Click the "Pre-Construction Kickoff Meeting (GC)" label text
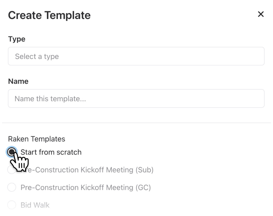The height and width of the screenshot is (216, 273). (x=86, y=187)
